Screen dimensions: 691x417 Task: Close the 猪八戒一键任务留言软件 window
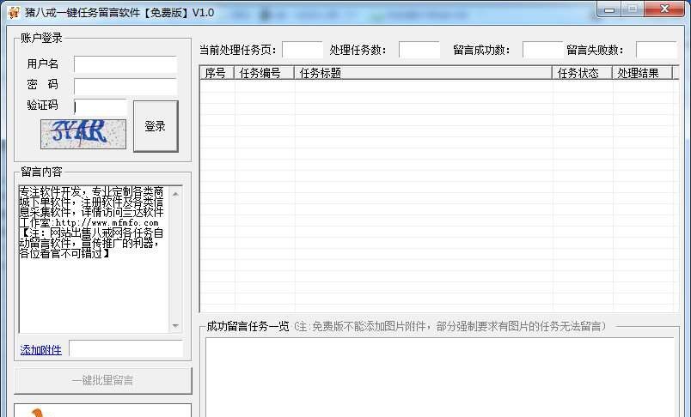(664, 9)
